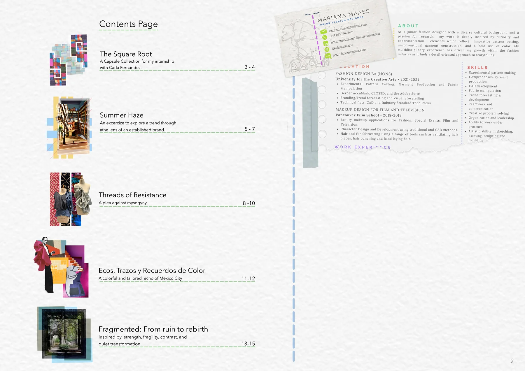
Task: Select The Square Root collage thumbnail
Action: [x=69, y=60]
